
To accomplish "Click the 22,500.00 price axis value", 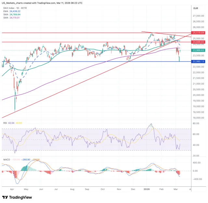I will (198, 67).
